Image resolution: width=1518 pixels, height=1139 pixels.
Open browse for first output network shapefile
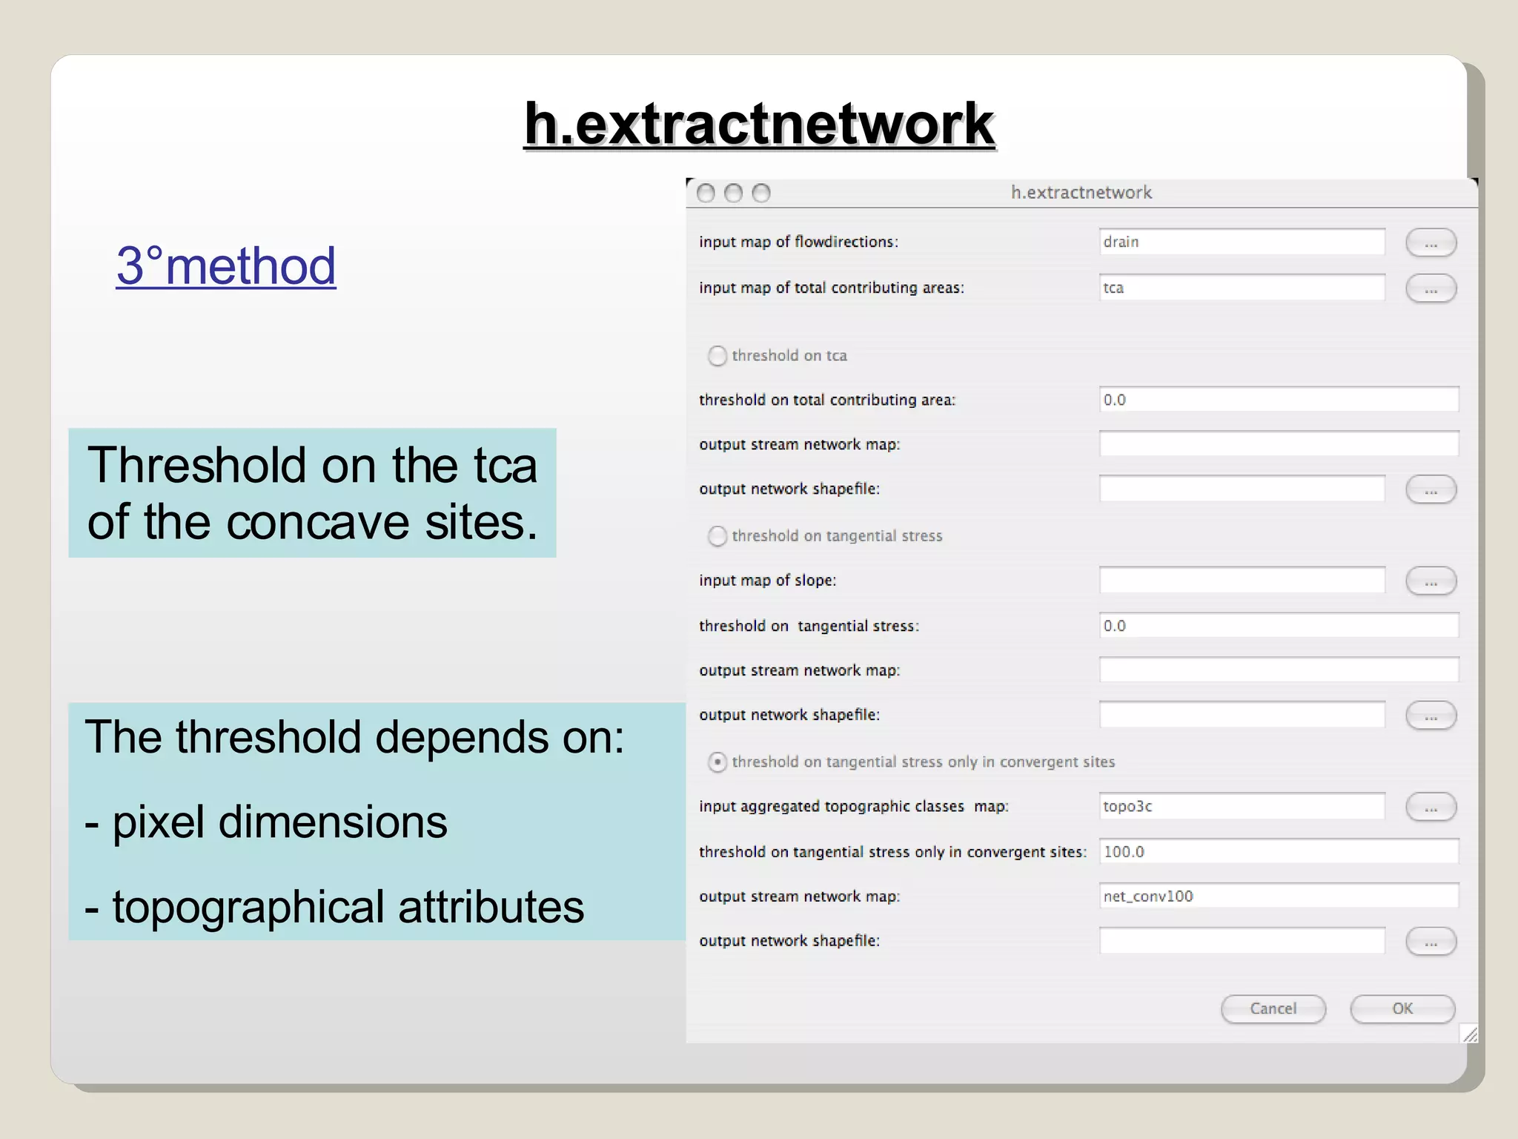click(x=1431, y=489)
